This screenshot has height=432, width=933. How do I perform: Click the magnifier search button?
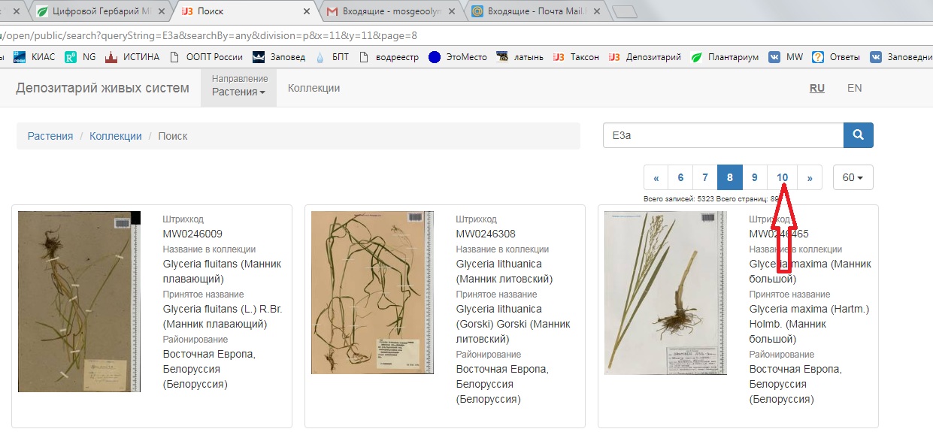click(x=858, y=136)
